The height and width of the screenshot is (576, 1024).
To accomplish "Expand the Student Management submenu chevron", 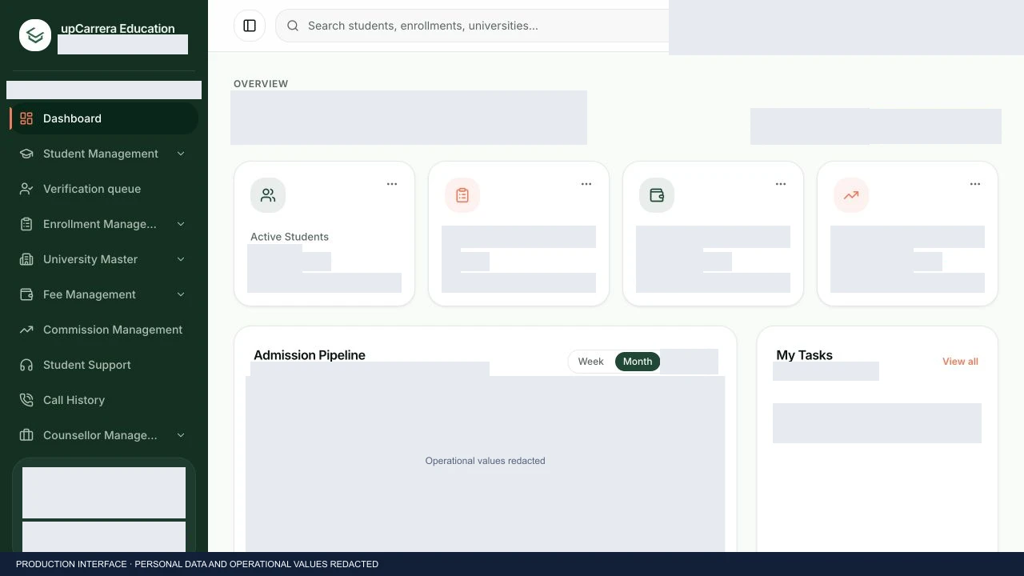I will 181,154.
